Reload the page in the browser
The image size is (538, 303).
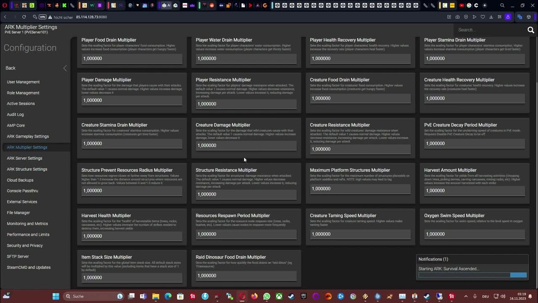(24, 17)
